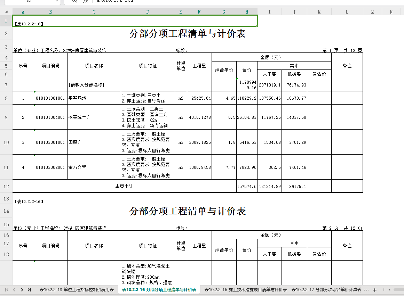Image resolution: width=404 pixels, height=296 pixels.
Task: Go to the previous sheet tab
Action: 14,290
